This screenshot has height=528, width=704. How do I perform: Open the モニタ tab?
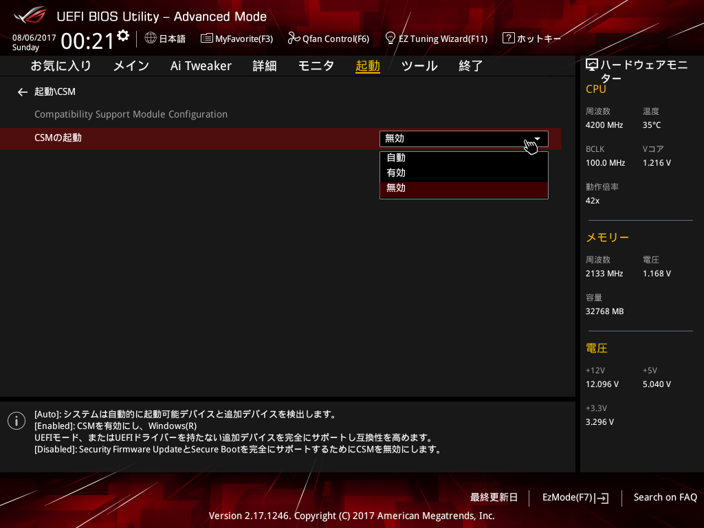click(316, 66)
